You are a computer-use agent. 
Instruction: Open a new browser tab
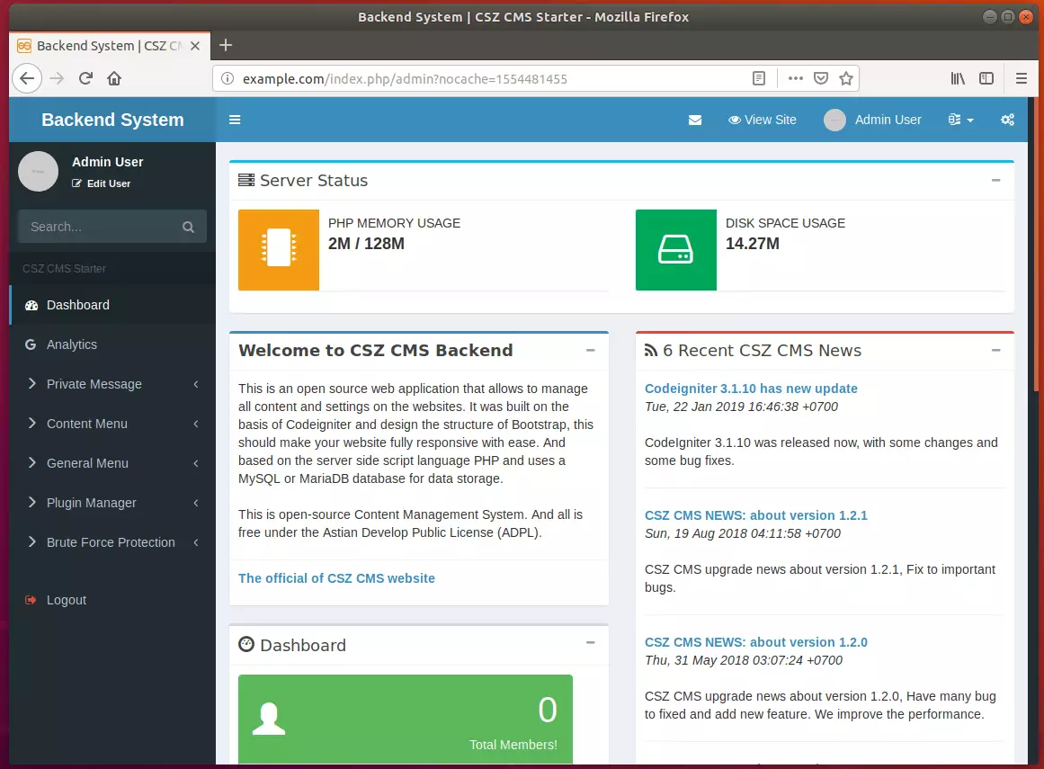tap(226, 45)
